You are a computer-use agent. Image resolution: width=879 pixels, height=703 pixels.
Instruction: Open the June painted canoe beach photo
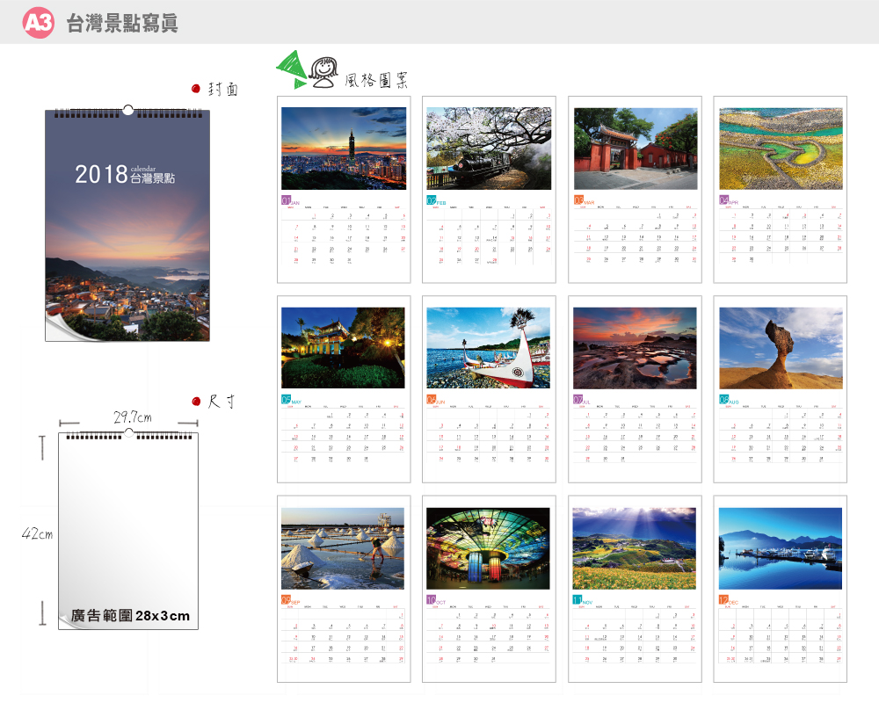(489, 348)
